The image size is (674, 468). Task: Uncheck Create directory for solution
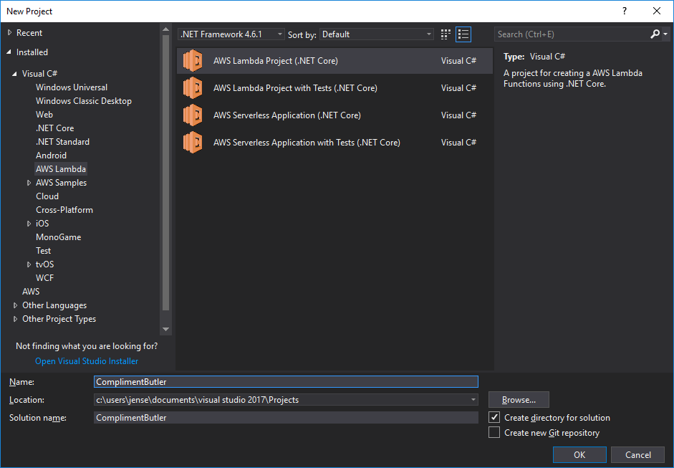tap(494, 418)
